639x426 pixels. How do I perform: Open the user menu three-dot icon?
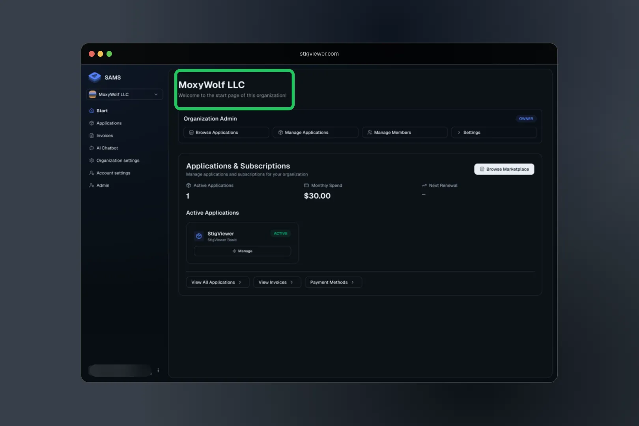[158, 370]
